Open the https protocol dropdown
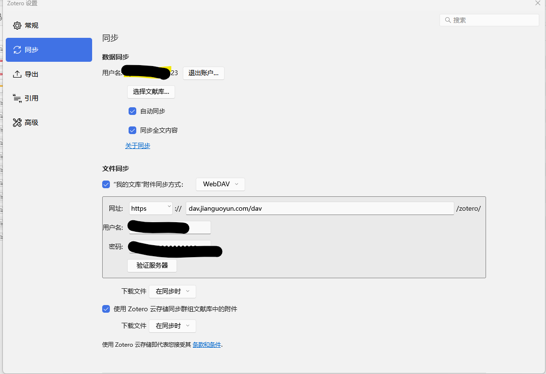The width and height of the screenshot is (546, 374). pos(151,209)
